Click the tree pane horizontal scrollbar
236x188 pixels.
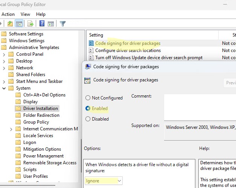(x=28, y=185)
